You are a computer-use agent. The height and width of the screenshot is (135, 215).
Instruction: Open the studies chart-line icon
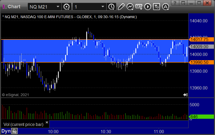[130, 7]
